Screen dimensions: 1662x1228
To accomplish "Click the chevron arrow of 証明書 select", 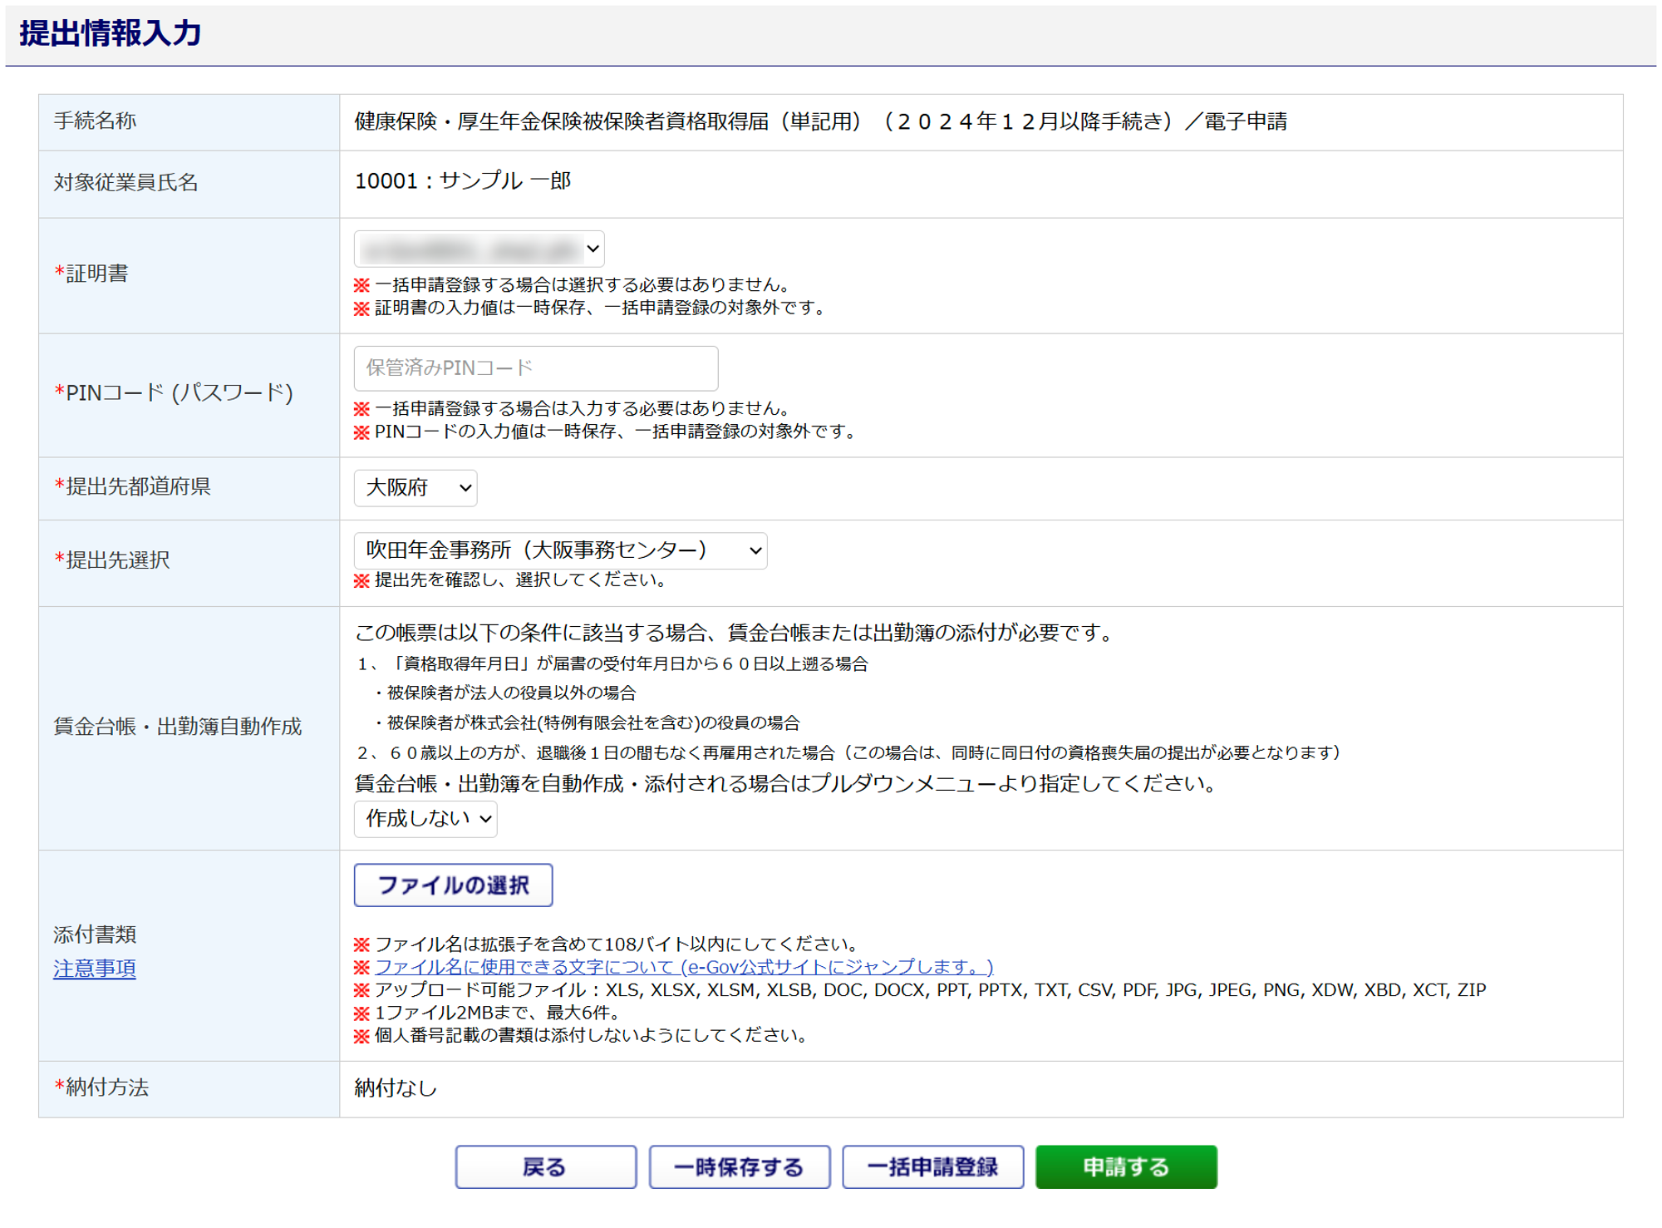I will click(x=593, y=249).
